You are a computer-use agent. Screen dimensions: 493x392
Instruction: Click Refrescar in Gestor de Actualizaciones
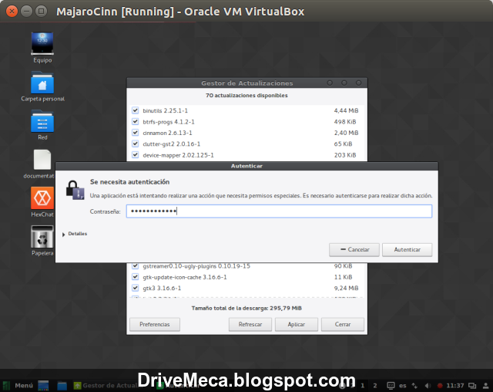pos(250,324)
